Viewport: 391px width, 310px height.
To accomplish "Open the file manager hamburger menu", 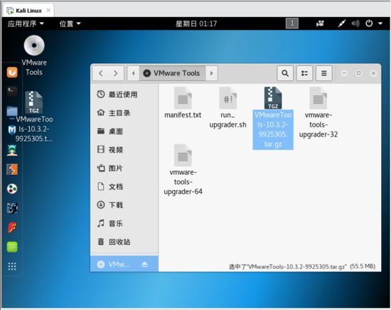I will click(324, 73).
